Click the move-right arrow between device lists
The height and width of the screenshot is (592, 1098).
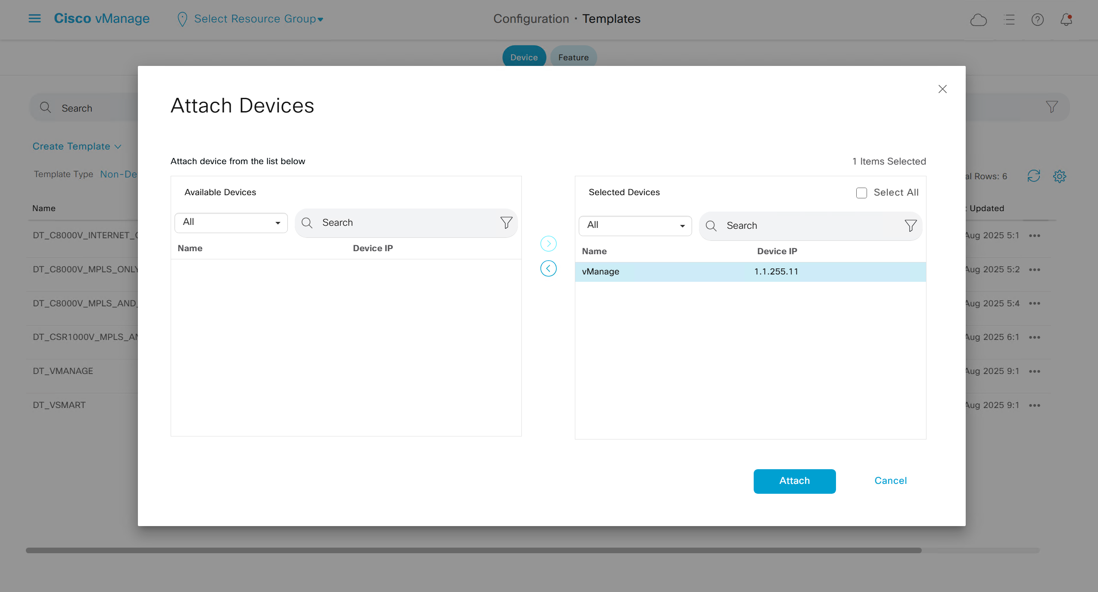tap(548, 244)
